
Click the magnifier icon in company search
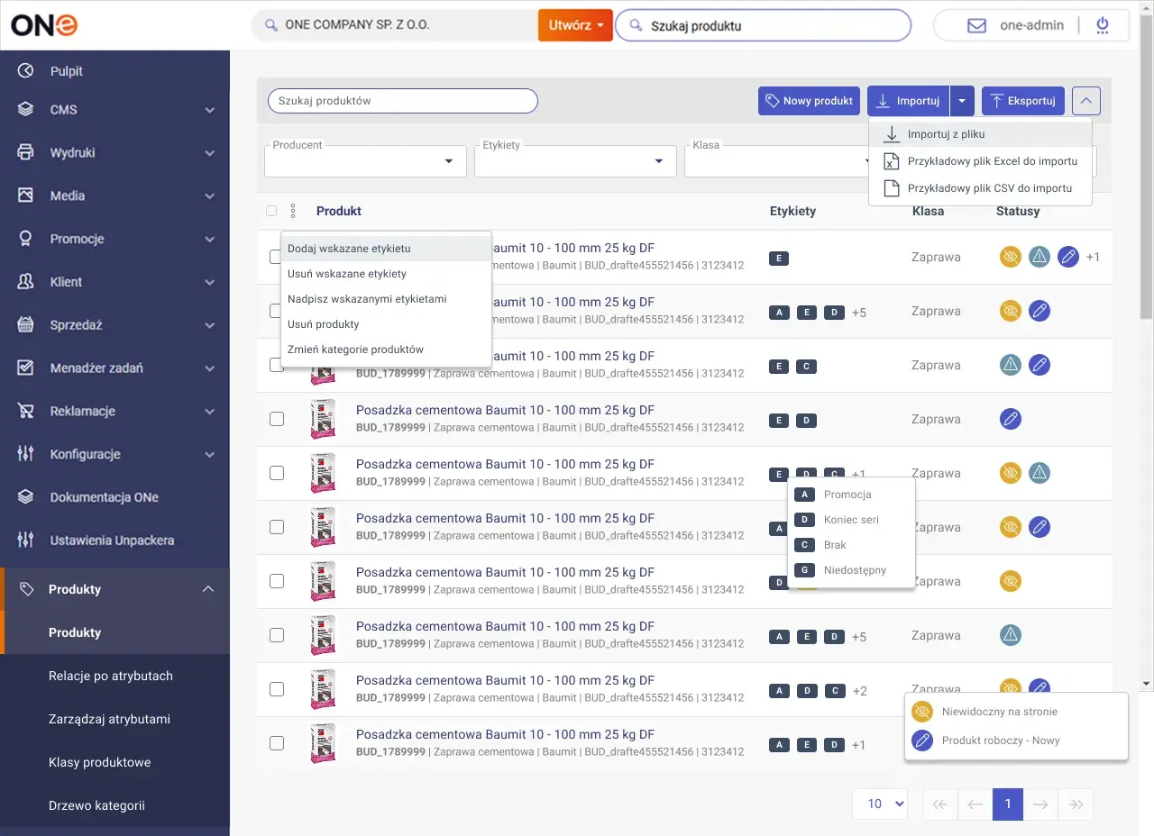pos(270,25)
